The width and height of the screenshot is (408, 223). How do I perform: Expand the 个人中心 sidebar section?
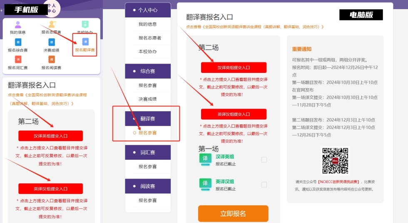pos(148,10)
